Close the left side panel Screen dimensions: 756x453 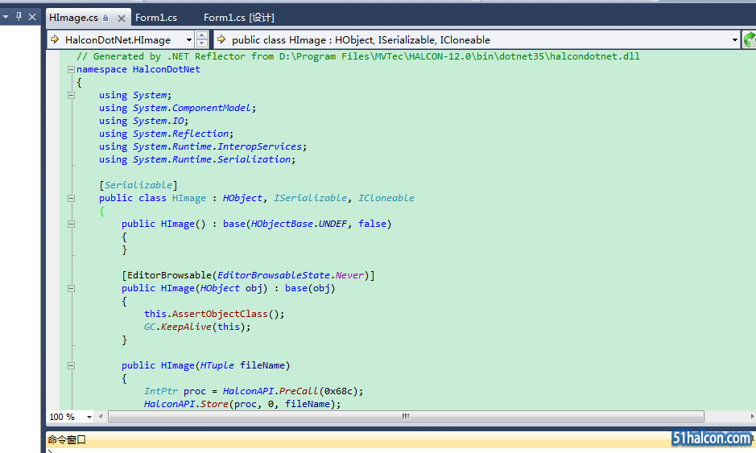click(32, 17)
